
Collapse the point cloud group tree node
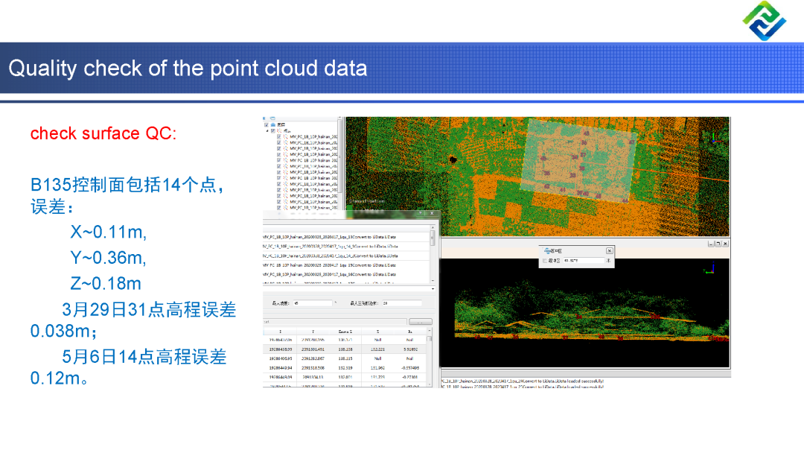point(267,131)
